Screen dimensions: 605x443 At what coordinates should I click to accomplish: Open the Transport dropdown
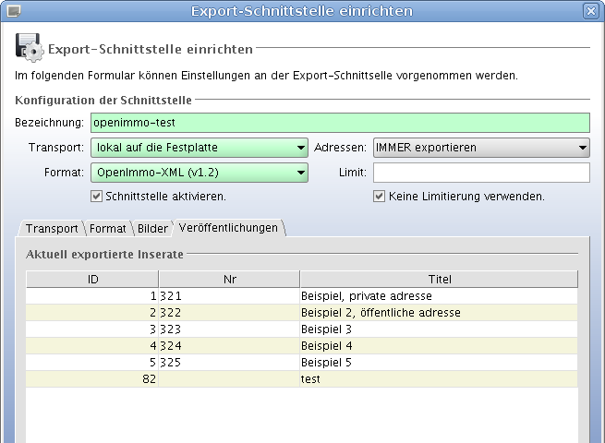tap(199, 148)
